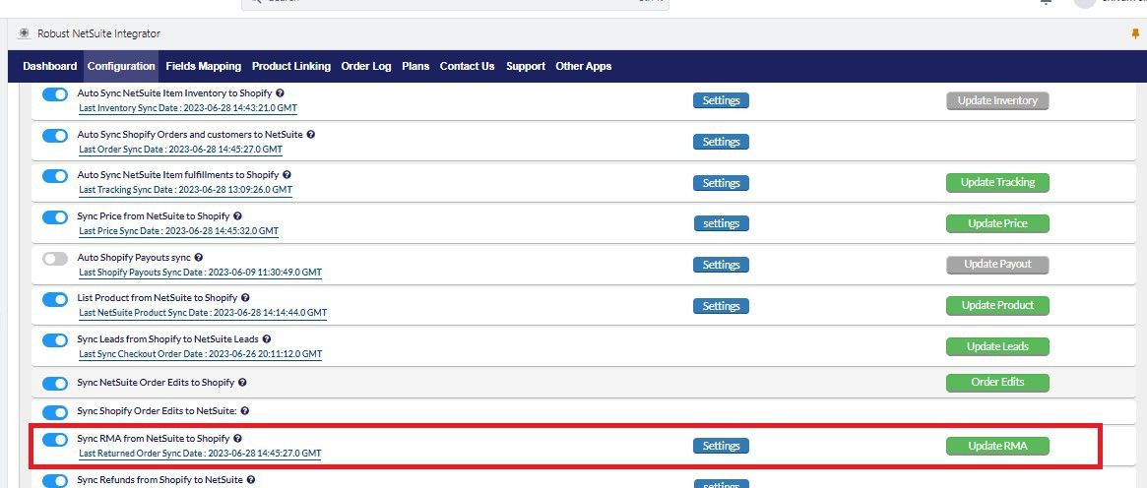Open help icon for Sync NetSuite Order Edits to Shopify
Viewport: 1147px width, 488px height.
(242, 382)
